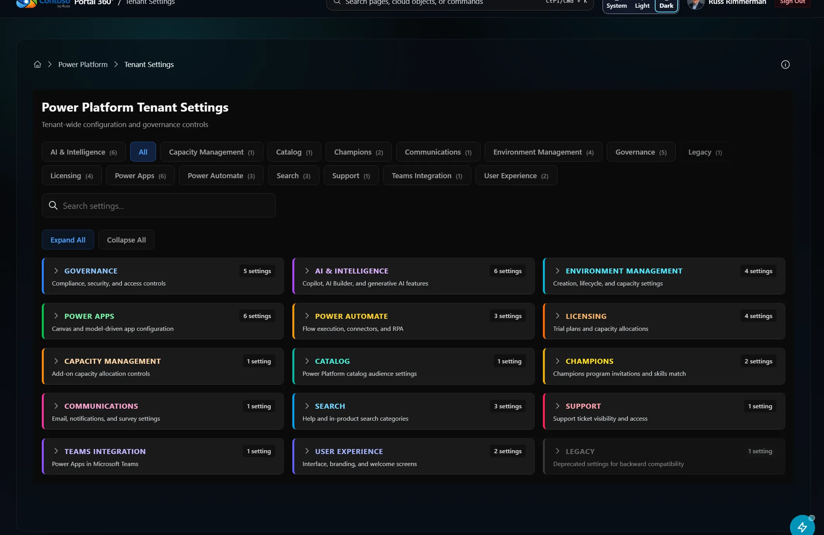Expand the Environment Management chevron
The height and width of the screenshot is (535, 824).
(x=557, y=271)
